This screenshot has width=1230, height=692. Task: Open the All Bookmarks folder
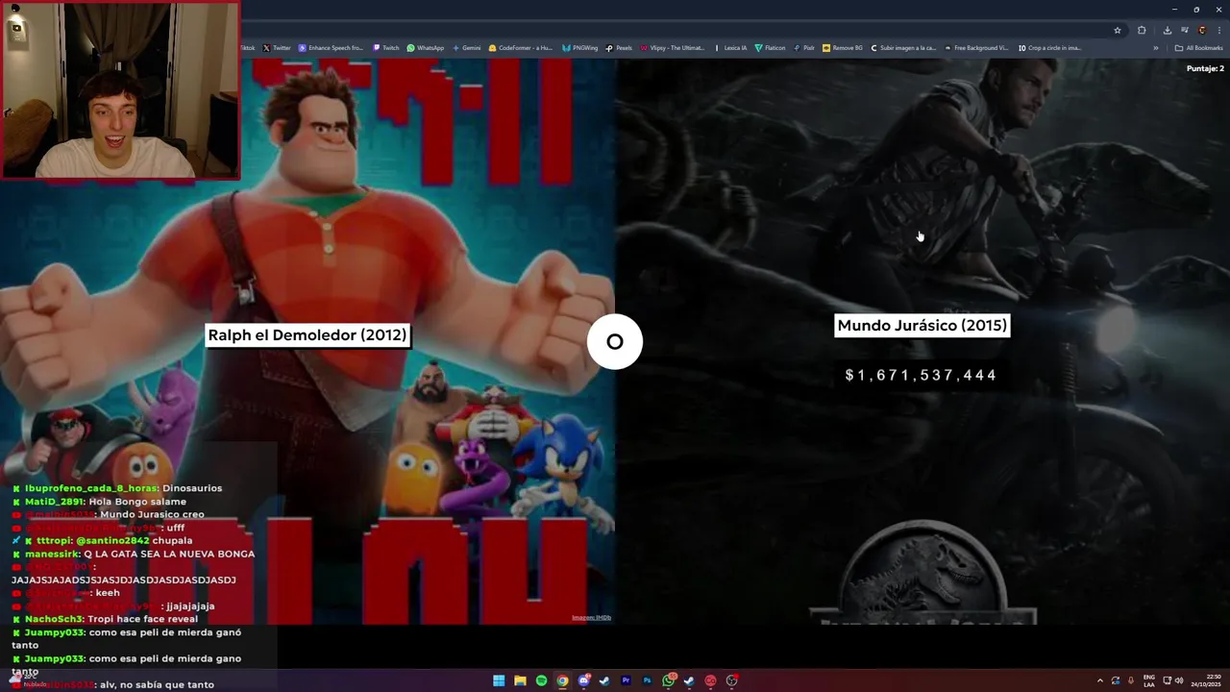(x=1198, y=48)
